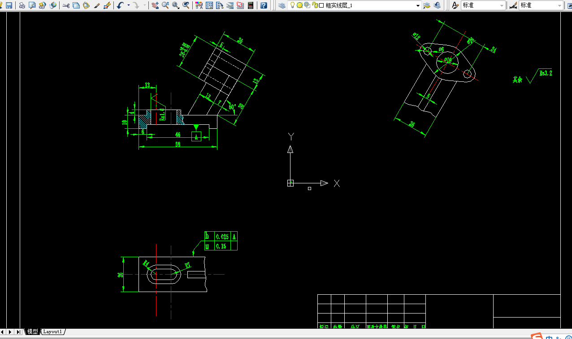Open the Properties palette icon

[x=199, y=5]
